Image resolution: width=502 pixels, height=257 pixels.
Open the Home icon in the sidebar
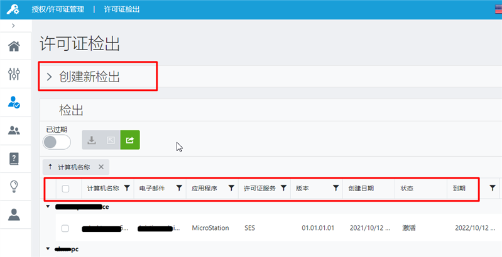click(x=14, y=46)
